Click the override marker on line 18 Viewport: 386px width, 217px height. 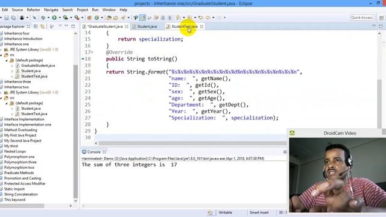[x=83, y=58]
